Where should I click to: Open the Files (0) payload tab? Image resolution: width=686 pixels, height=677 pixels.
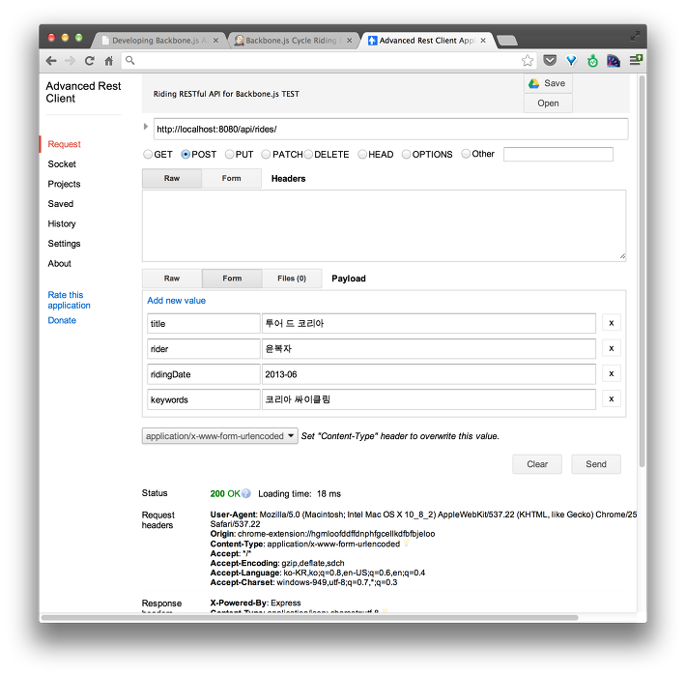click(292, 279)
